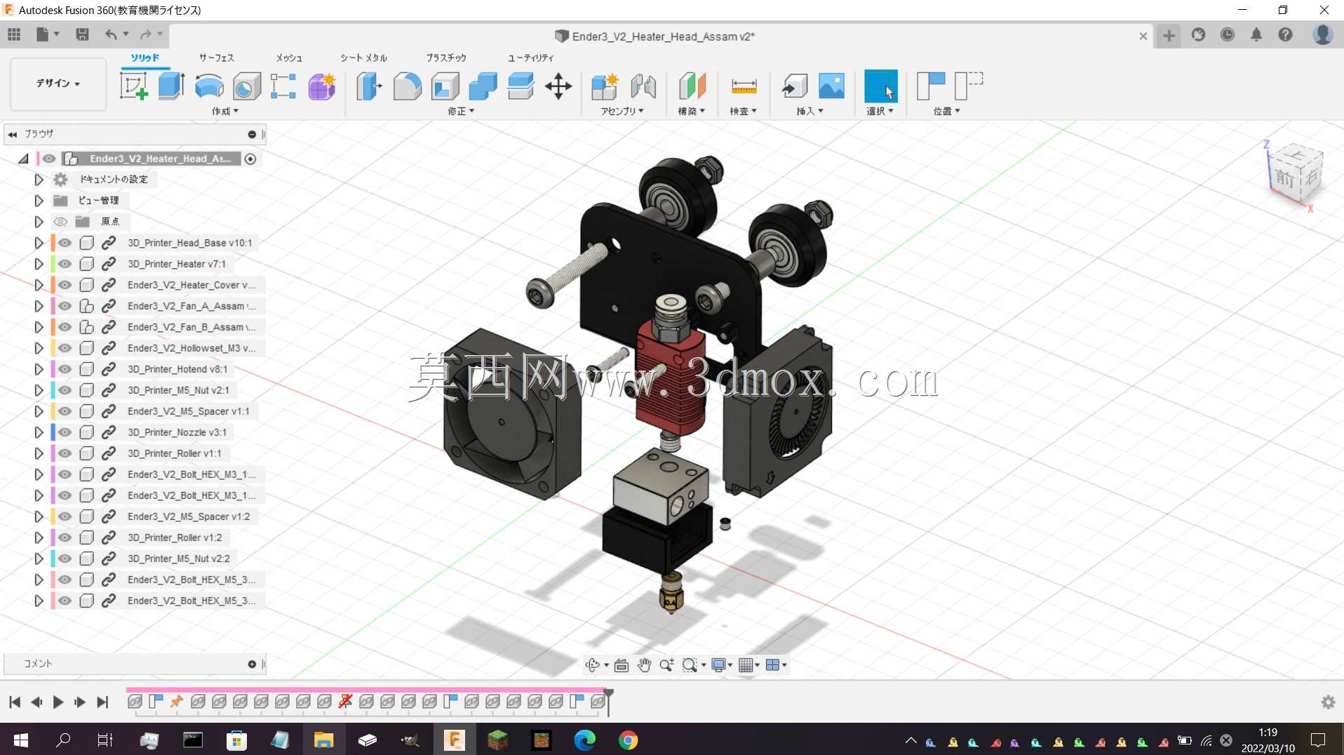Toggle visibility of 3D_Printer_Roller v1:1

click(65, 453)
